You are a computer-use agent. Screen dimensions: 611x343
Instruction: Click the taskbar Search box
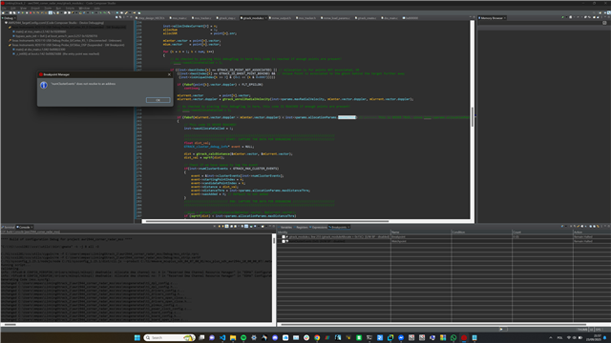[x=170, y=337]
